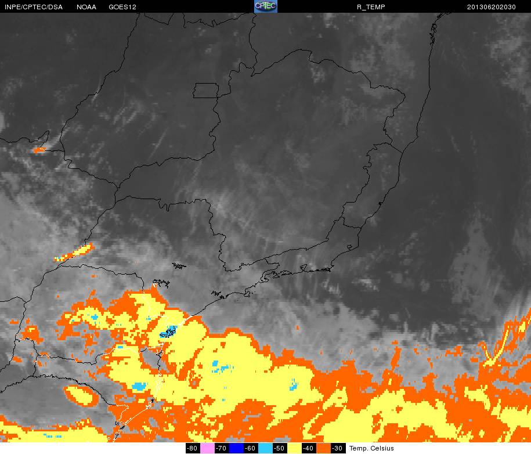The width and height of the screenshot is (531, 454).
Task: Select the -30 legend value
Action: (337, 448)
